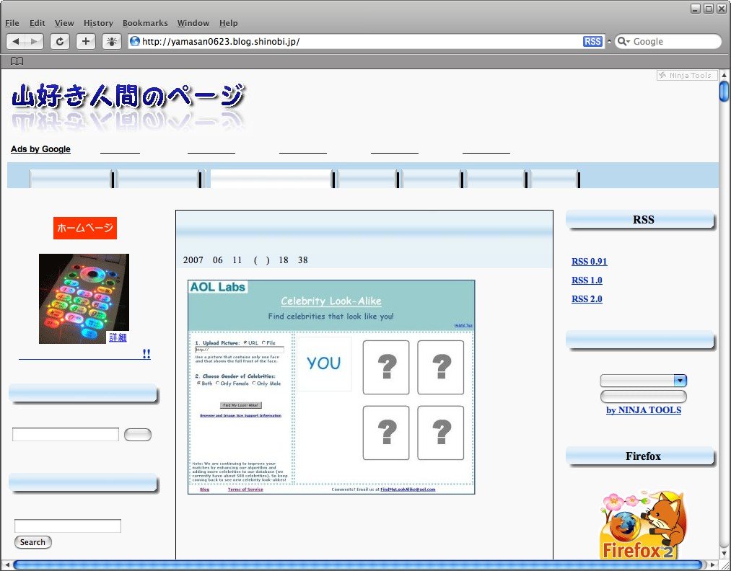Click the Ninja Tools badge

pos(687,76)
